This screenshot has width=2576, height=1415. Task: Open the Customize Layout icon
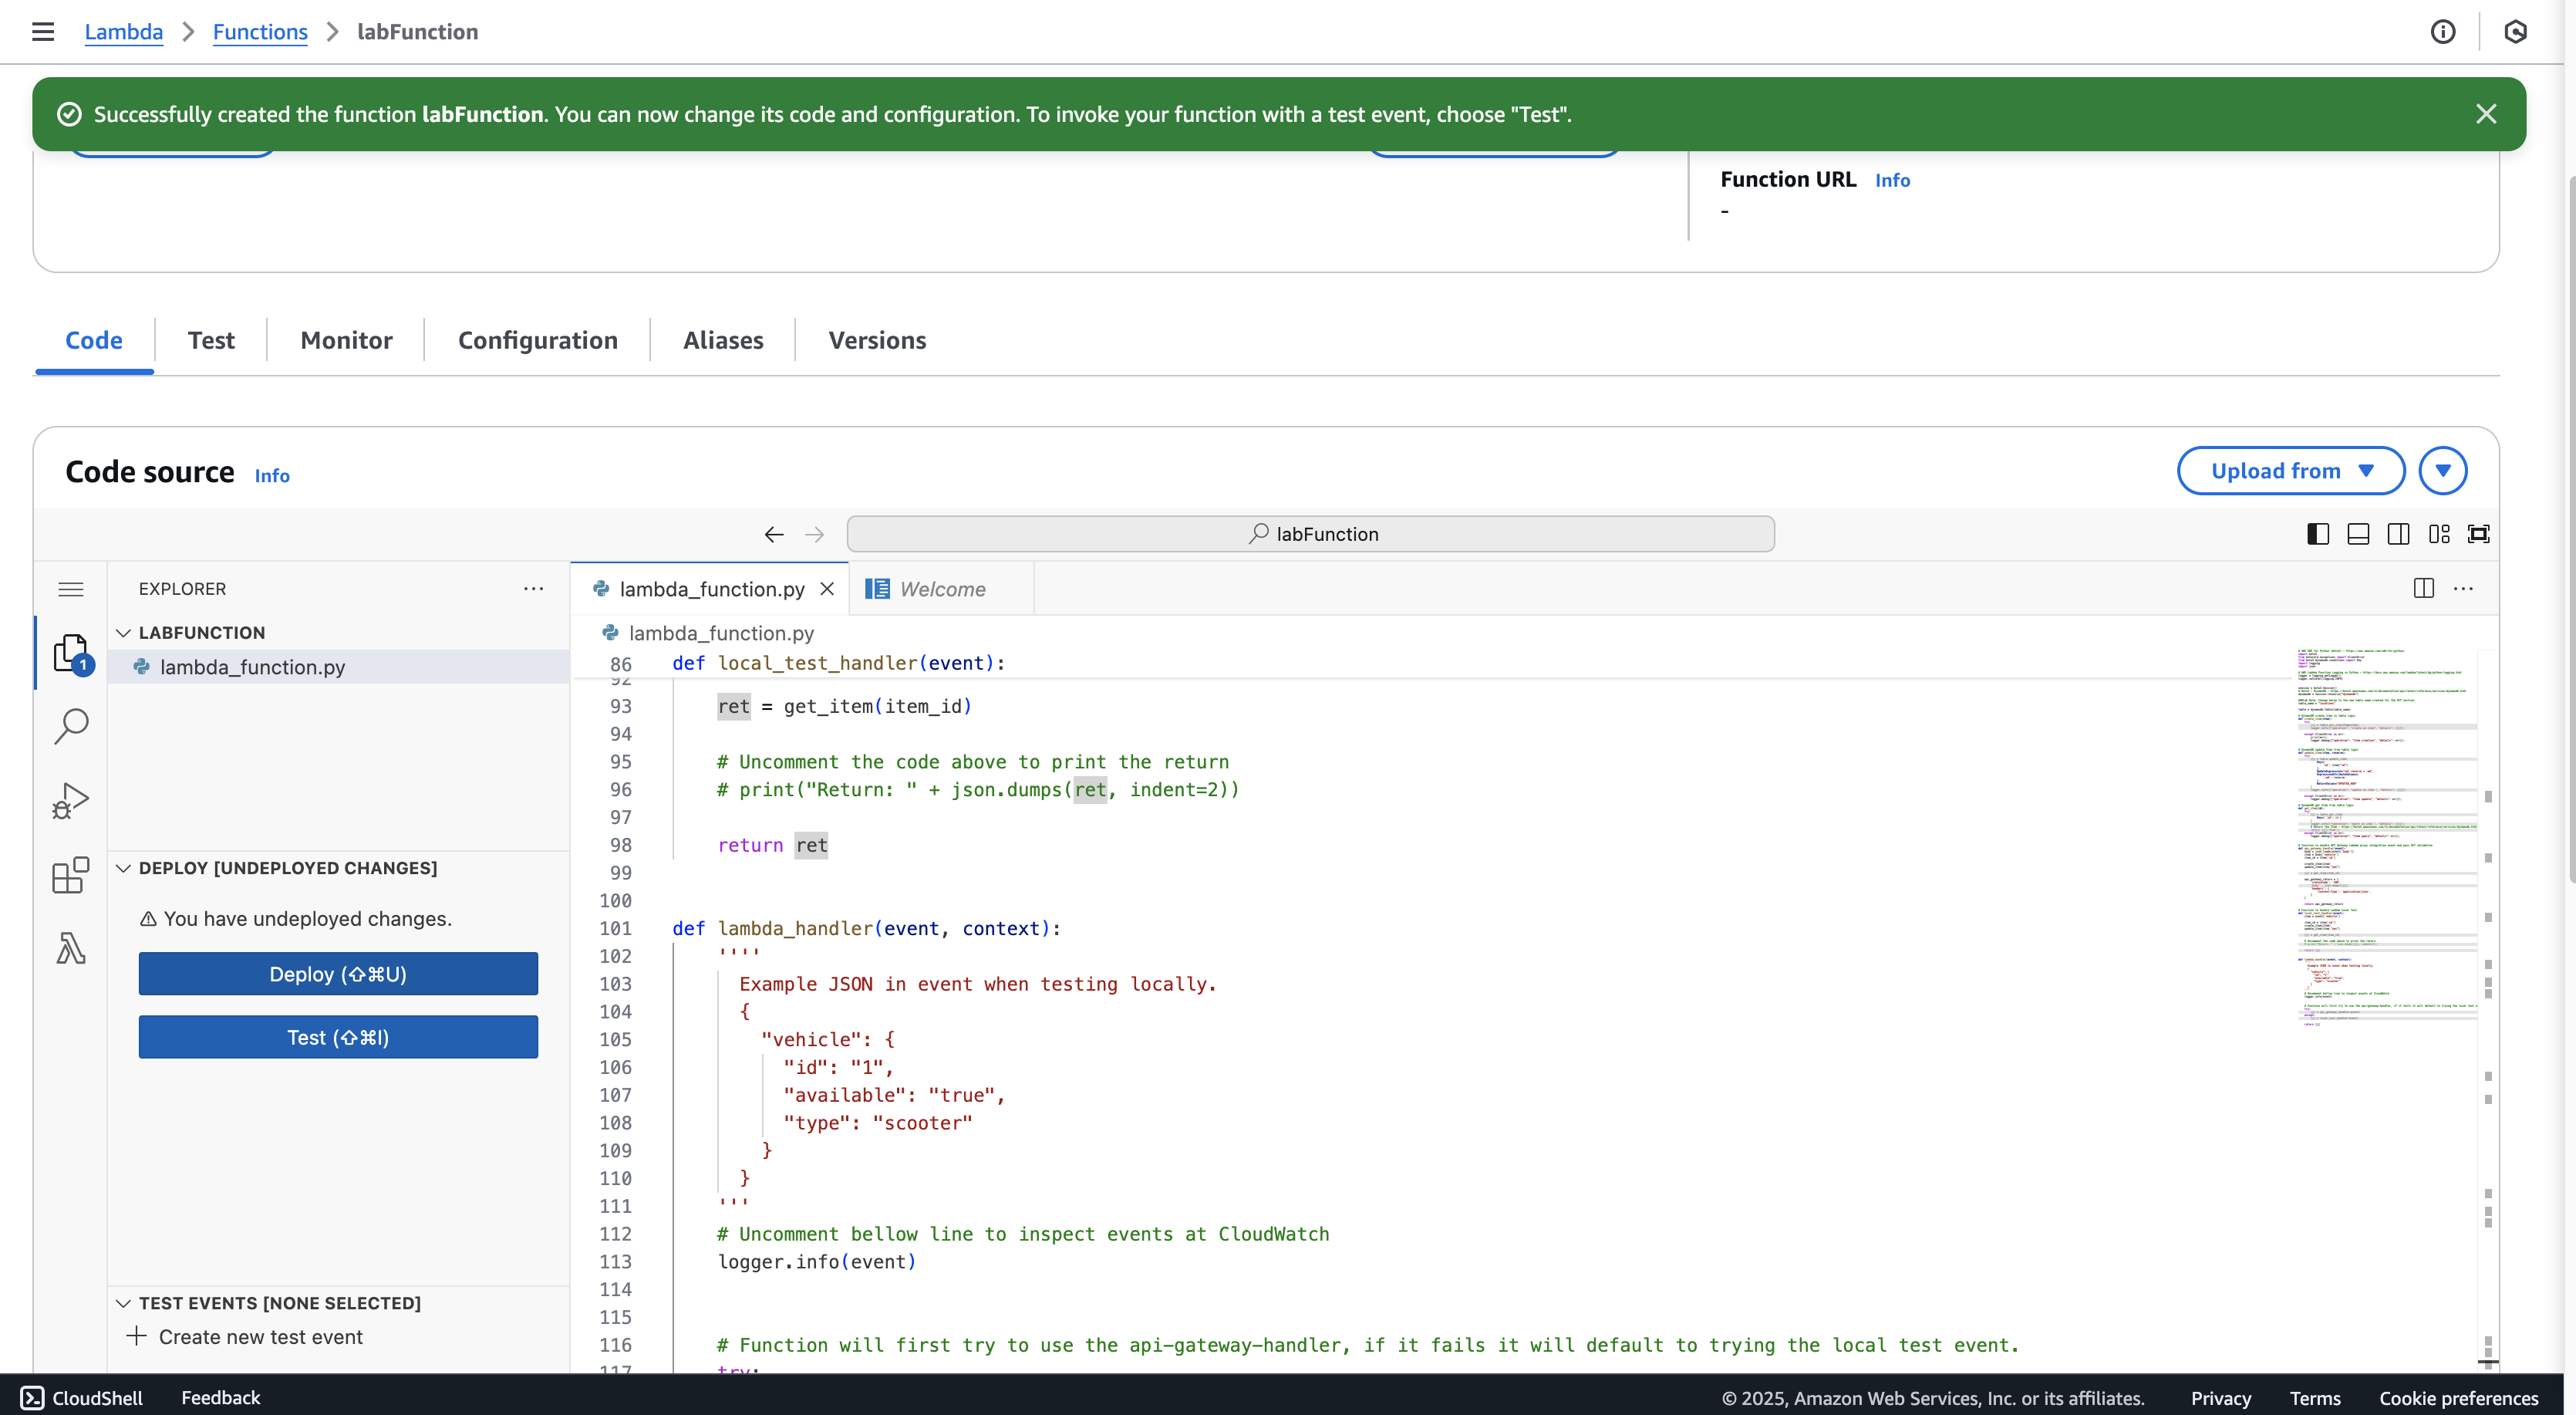2439,535
